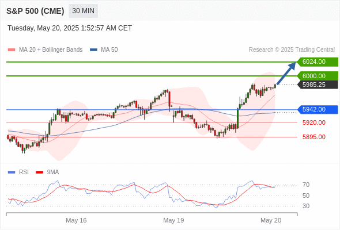Image resolution: width=340 pixels, height=230 pixels.
Task: Click the 6000.00 resistance price tag
Action: (318, 76)
